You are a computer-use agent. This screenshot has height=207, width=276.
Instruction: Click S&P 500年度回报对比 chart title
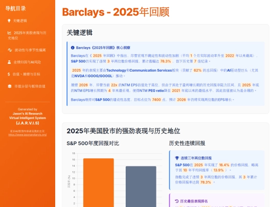click(93, 143)
